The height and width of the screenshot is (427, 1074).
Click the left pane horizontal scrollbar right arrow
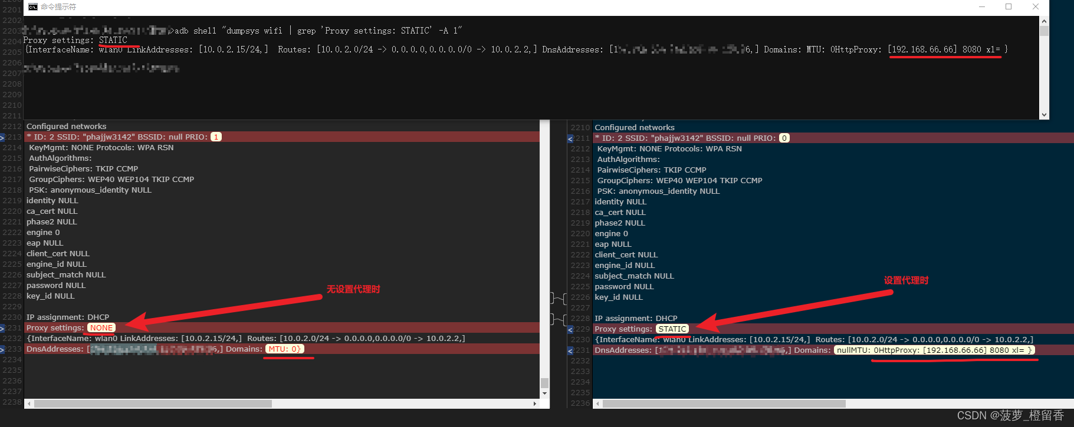pyautogui.click(x=534, y=403)
